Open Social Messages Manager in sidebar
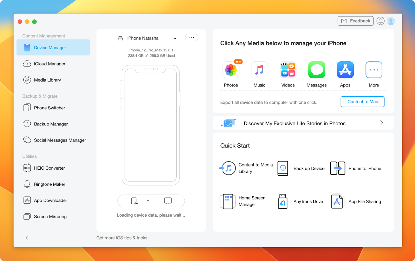 pyautogui.click(x=53, y=140)
